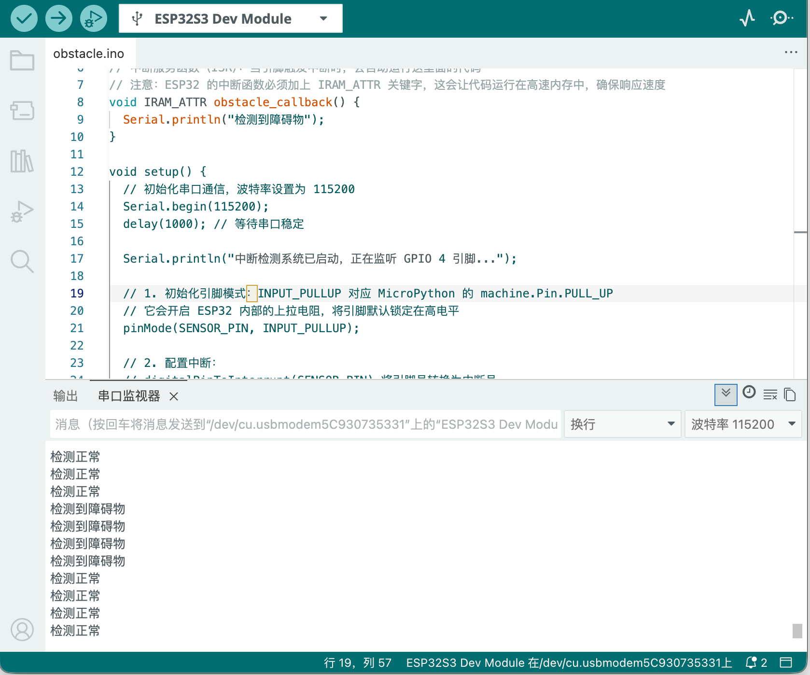Open the 波特率 115200 baud rate dropdown
810x675 pixels.
[x=743, y=424]
